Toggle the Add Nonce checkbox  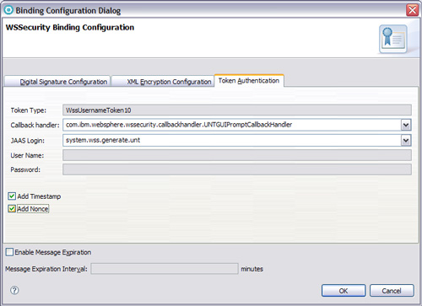click(x=12, y=209)
